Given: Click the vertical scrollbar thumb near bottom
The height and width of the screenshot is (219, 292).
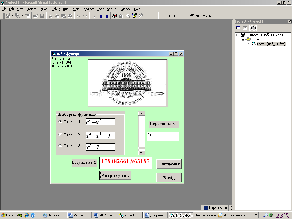Looking at the screenshot, I should (141, 148).
